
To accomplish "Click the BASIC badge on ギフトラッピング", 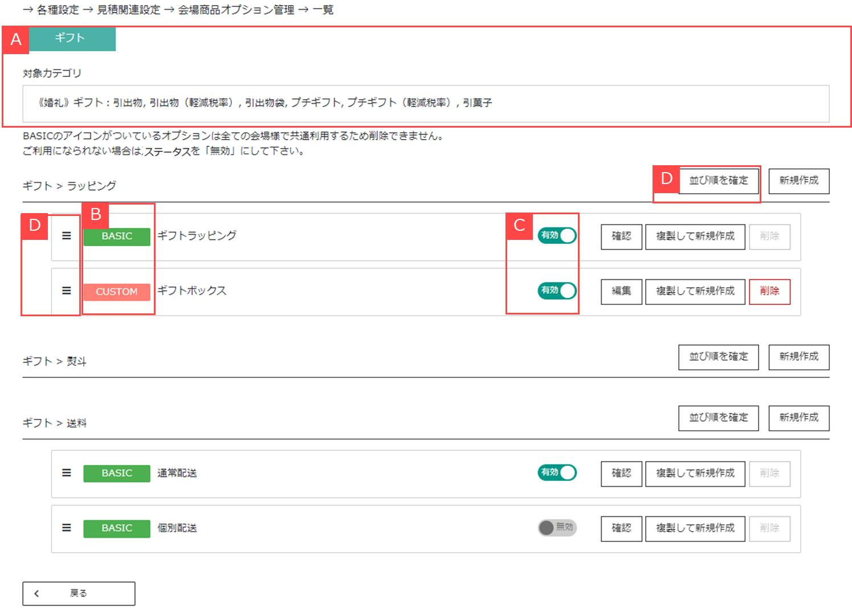I will coord(116,236).
